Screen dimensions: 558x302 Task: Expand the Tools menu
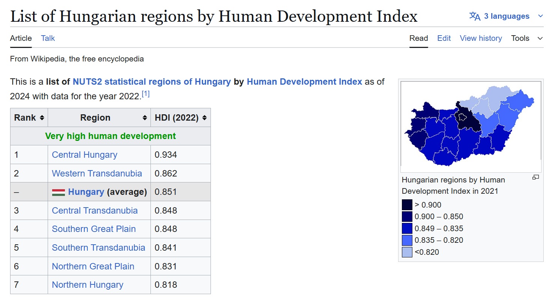point(527,38)
